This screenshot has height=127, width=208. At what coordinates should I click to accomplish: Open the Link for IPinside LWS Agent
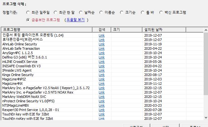coord(102,70)
